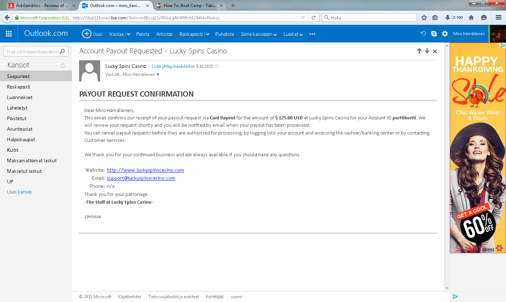Open Saapuneet inbox folder
The image size is (506, 302).
coord(36,76)
